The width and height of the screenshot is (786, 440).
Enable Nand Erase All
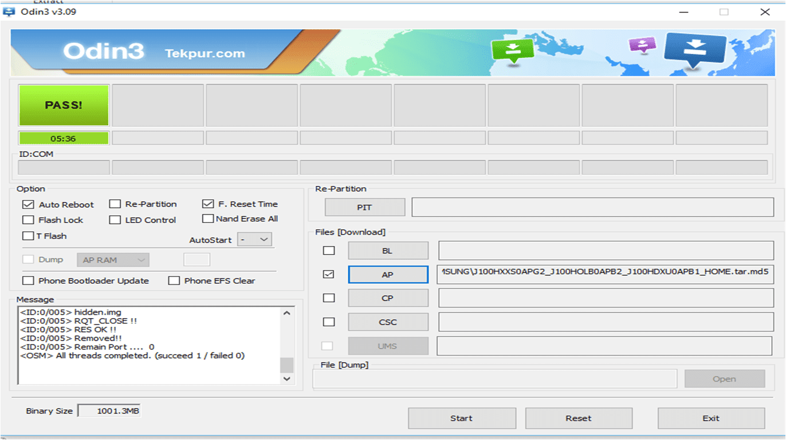coord(208,219)
